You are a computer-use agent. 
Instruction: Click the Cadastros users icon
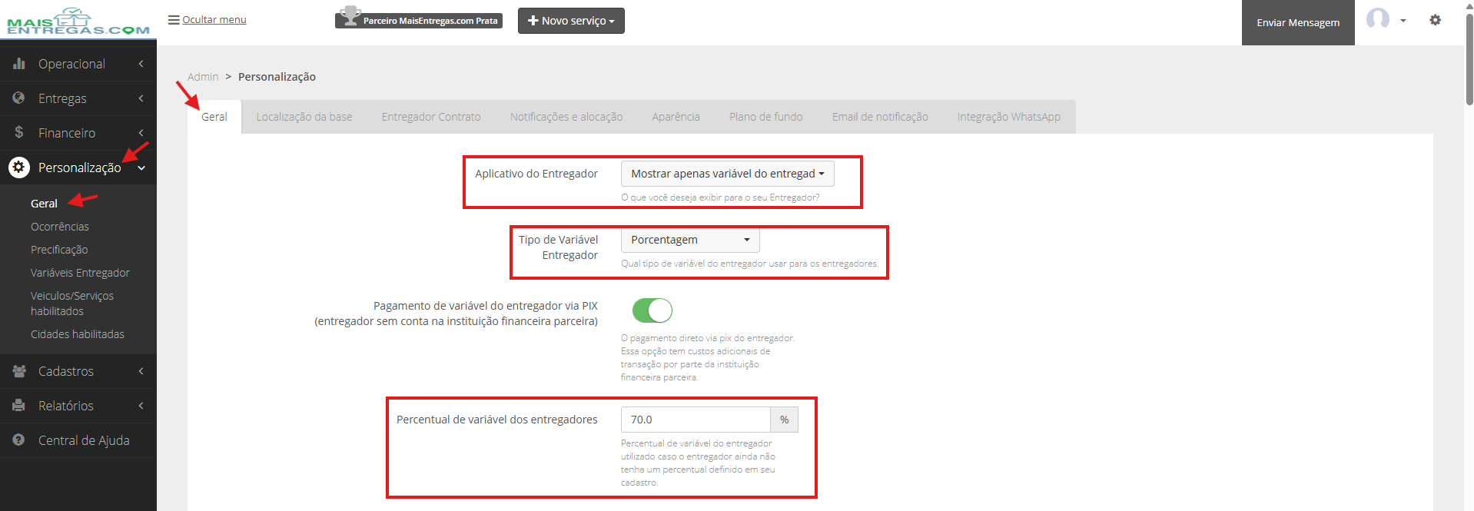click(x=19, y=371)
